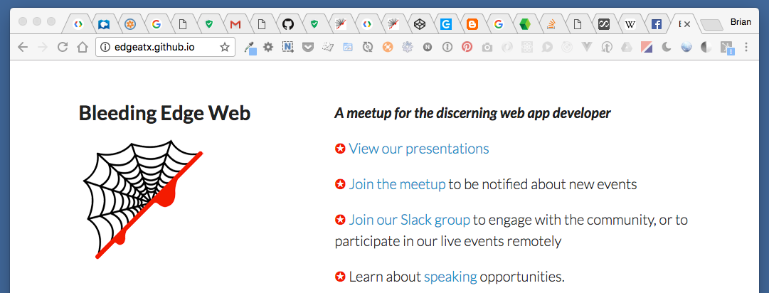This screenshot has height=293, width=769.
Task: Switch to the Wikipedia tab
Action: point(630,23)
